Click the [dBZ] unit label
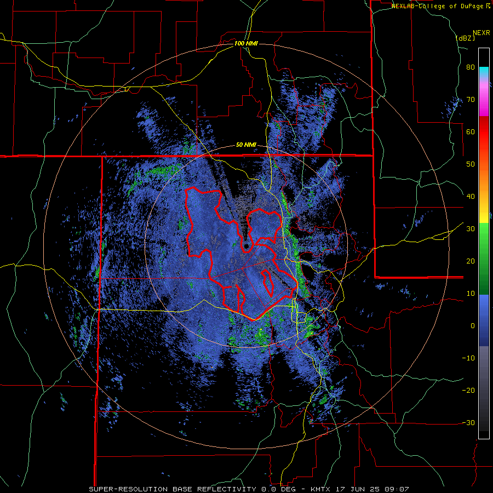 click(x=465, y=38)
